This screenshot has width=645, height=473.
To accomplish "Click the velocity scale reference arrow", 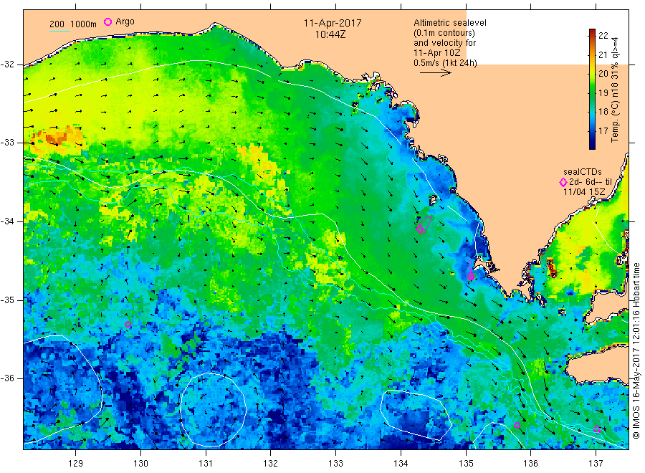I will [436, 73].
